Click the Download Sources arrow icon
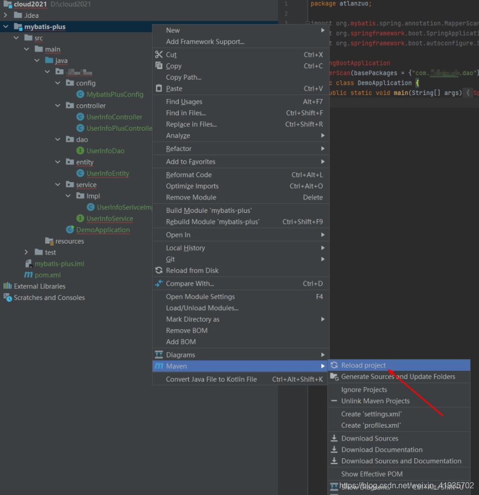Viewport: 479px width, 495px height. (334, 439)
